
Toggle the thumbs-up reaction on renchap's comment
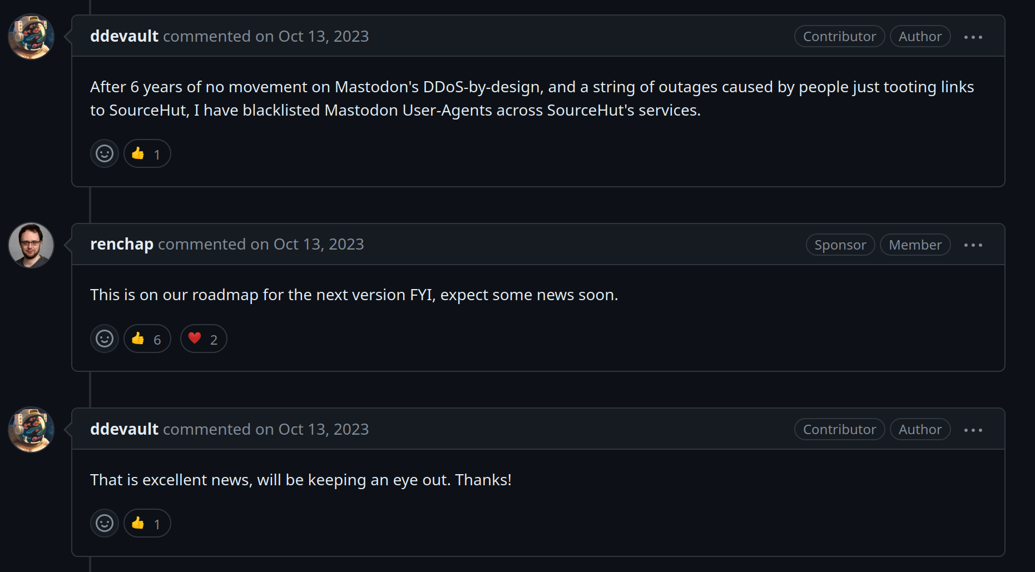point(147,338)
